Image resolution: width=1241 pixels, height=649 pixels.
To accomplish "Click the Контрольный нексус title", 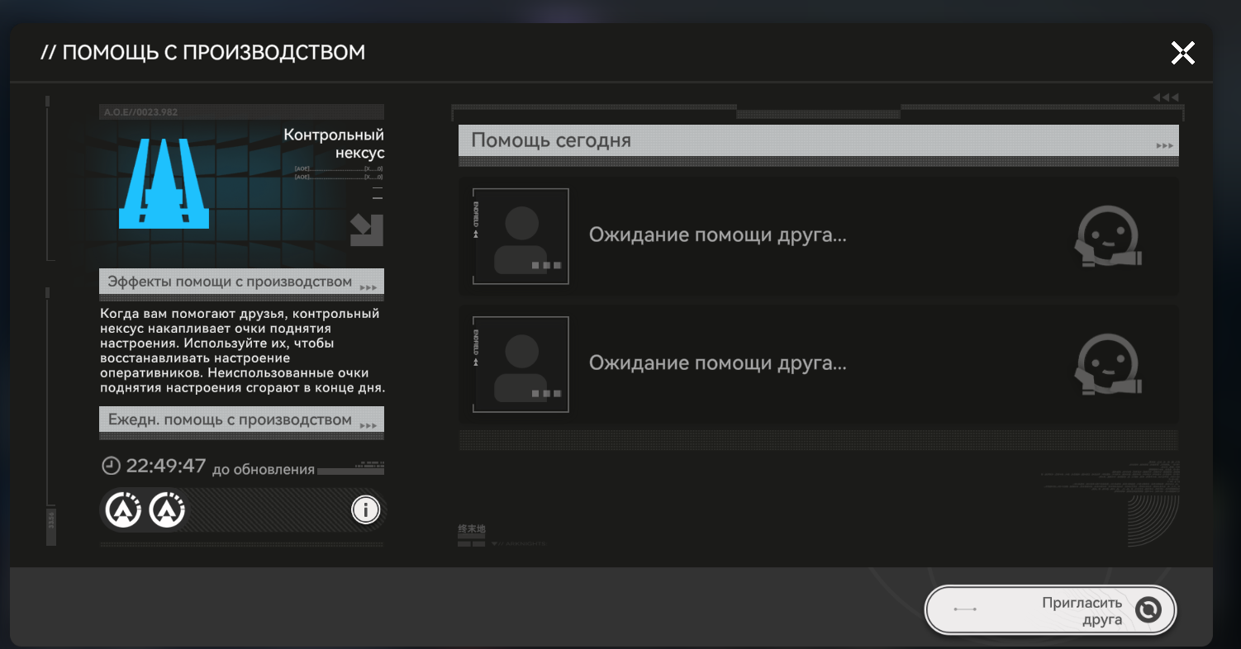I will pos(334,144).
